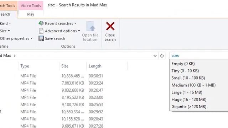Open the Size filter dropdown in ribbon
Image resolution: width=228 pixels, height=128 pixels.
coord(5,31)
